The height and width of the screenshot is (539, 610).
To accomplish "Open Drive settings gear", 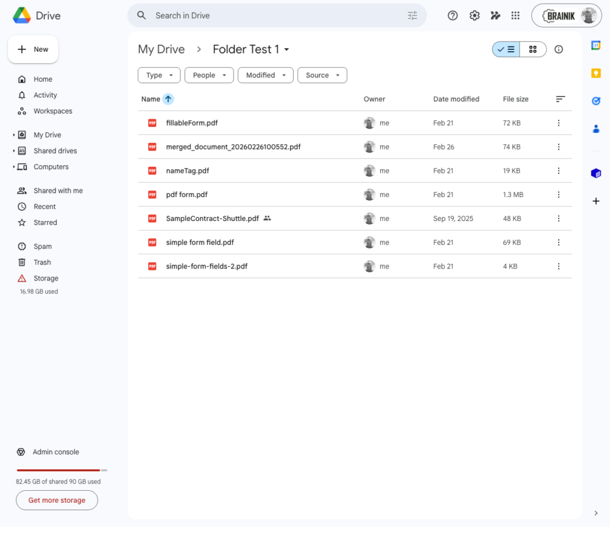I will 474,15.
